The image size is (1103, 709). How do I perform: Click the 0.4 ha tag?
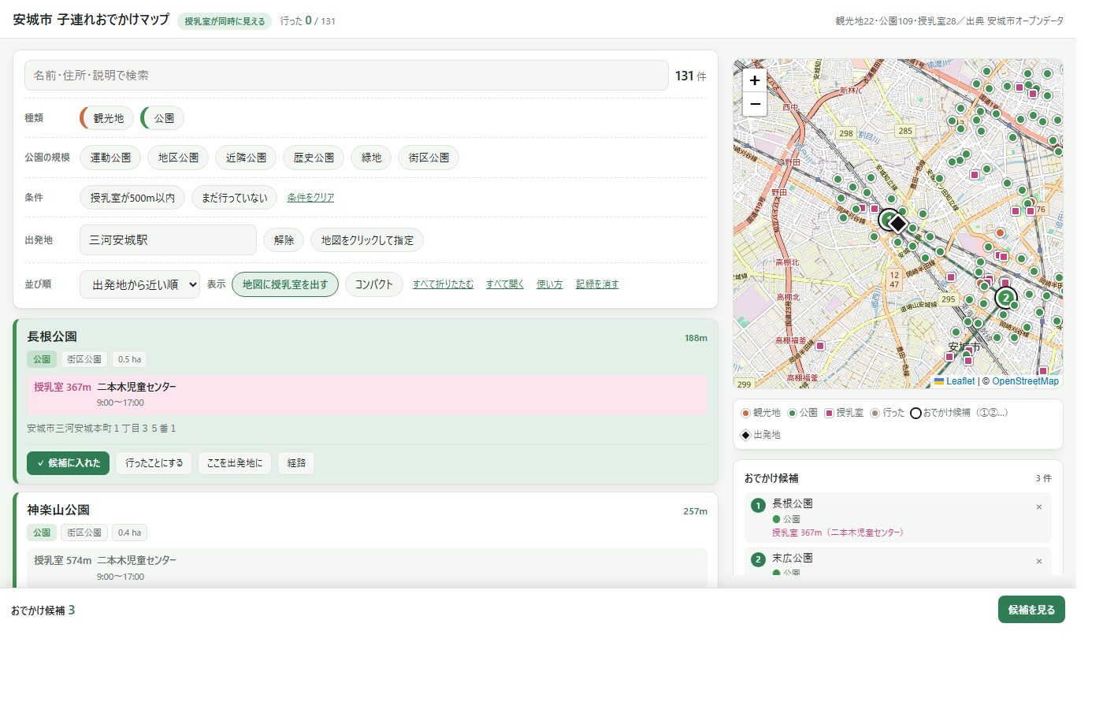[x=129, y=533]
